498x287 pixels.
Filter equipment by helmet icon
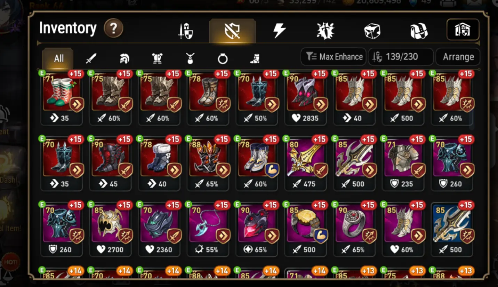[x=124, y=59]
